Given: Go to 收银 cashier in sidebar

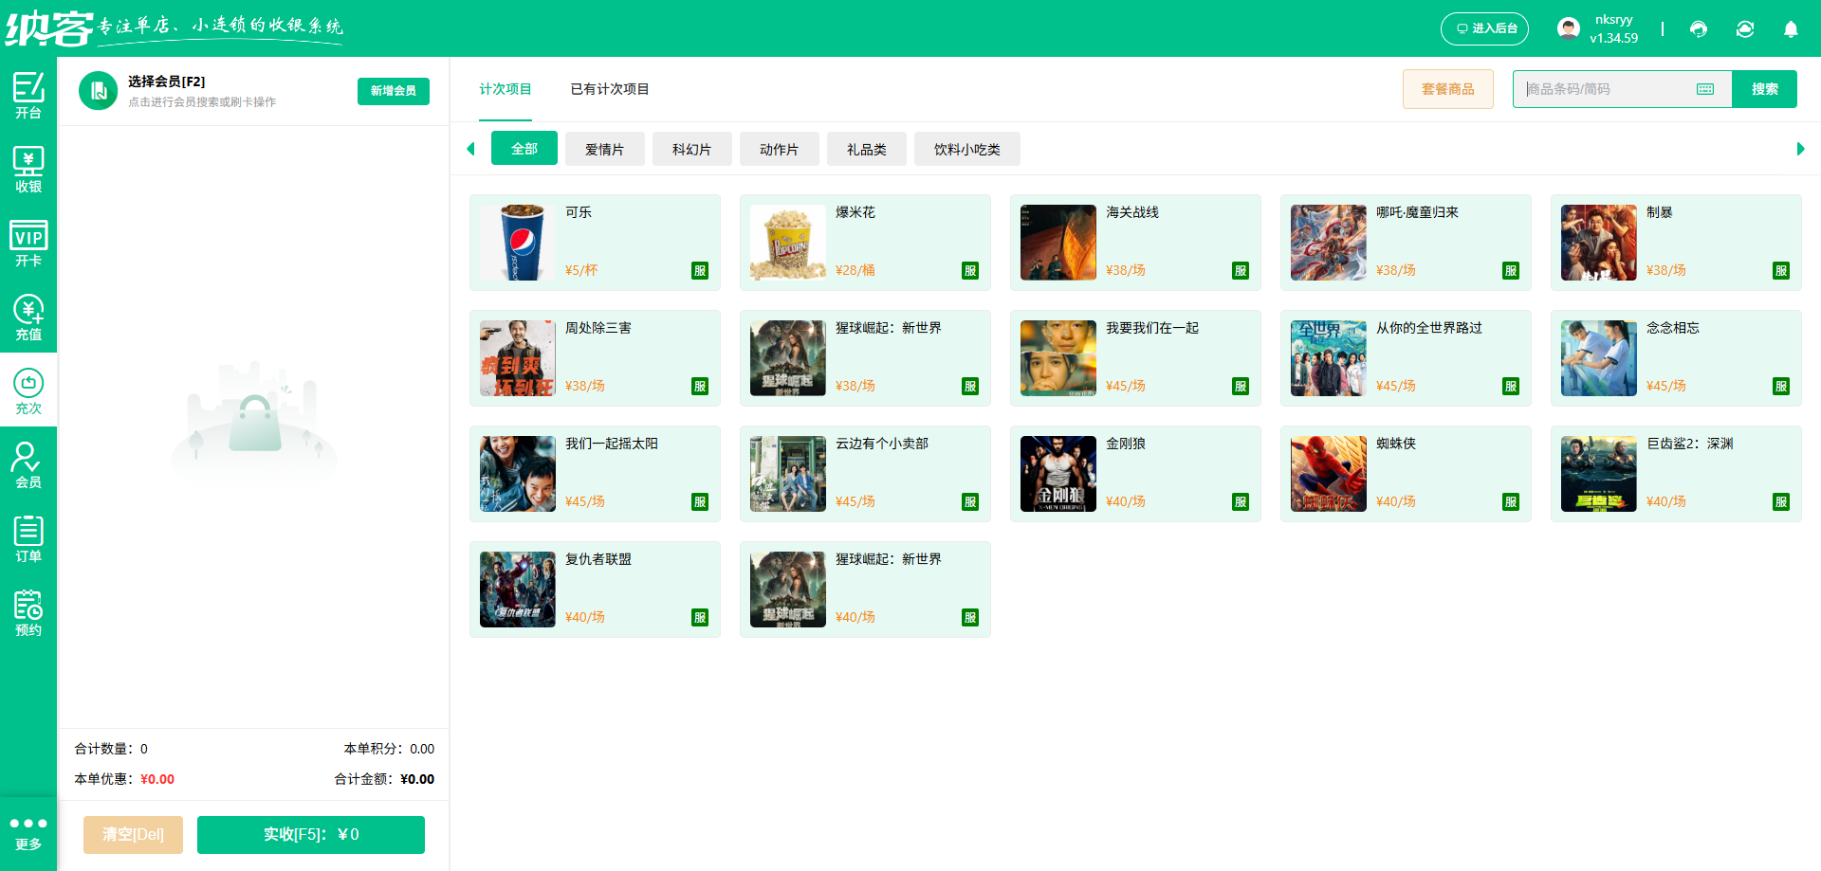Looking at the screenshot, I should pyautogui.click(x=28, y=169).
